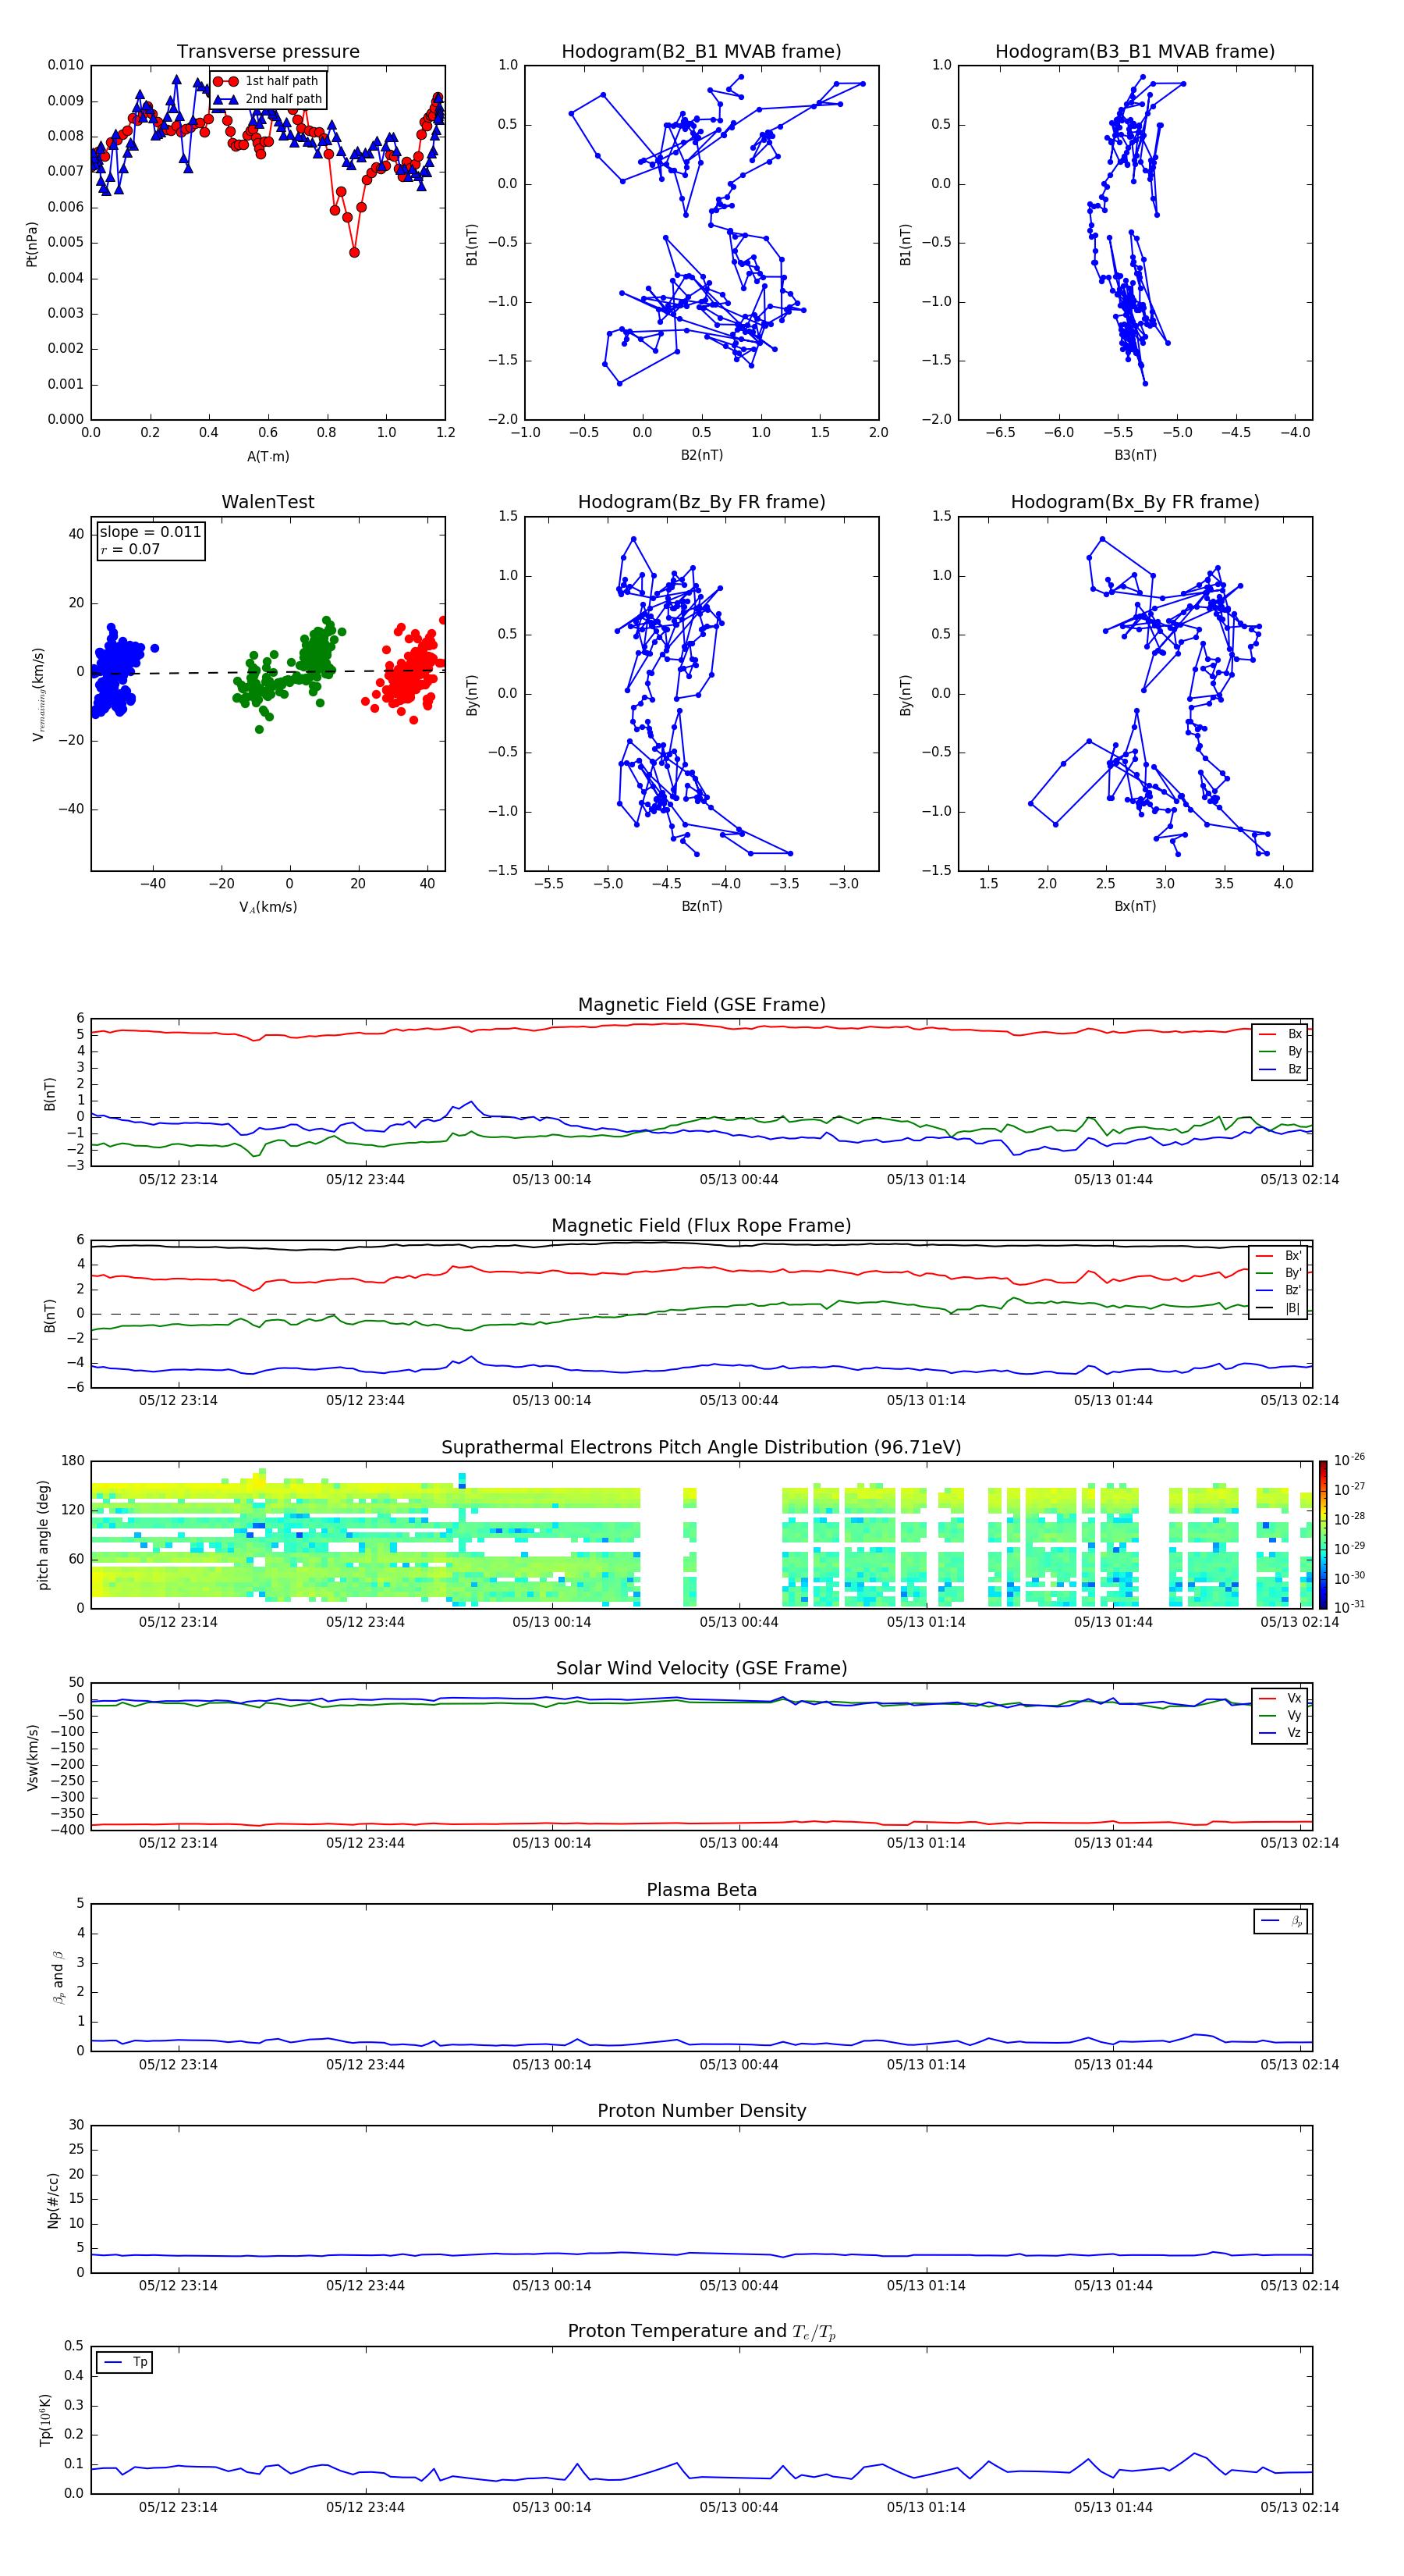
Task: Click the 'slope = 0.011' annotation
Action: pyautogui.click(x=150, y=532)
